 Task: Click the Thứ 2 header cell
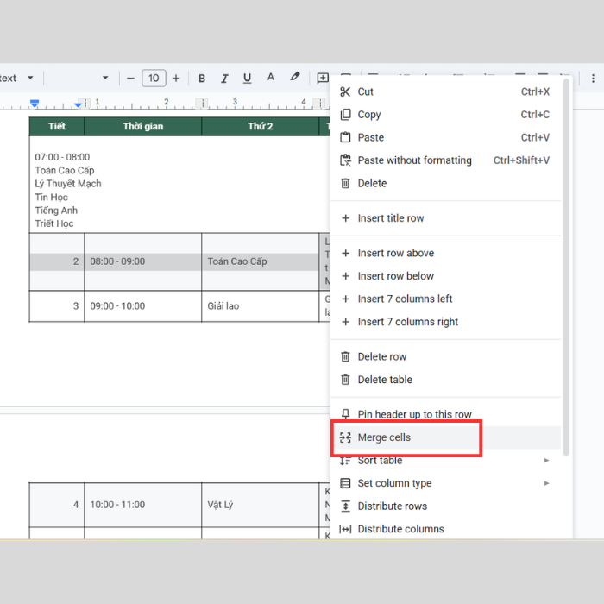(x=261, y=126)
